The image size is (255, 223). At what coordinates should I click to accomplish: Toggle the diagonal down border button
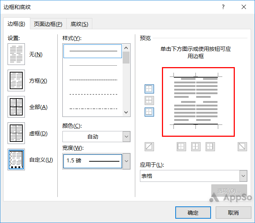click(x=242, y=147)
